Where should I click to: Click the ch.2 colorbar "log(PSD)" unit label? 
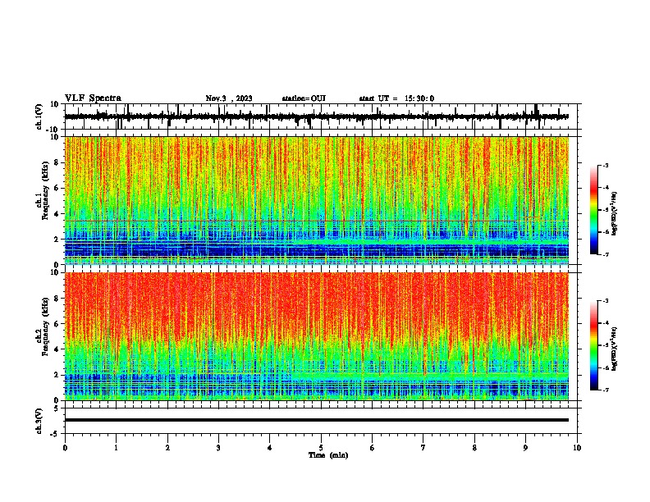tap(615, 349)
